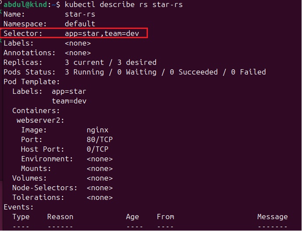Click the Namespace value 'default'
This screenshot has width=302, height=231.
coord(80,24)
